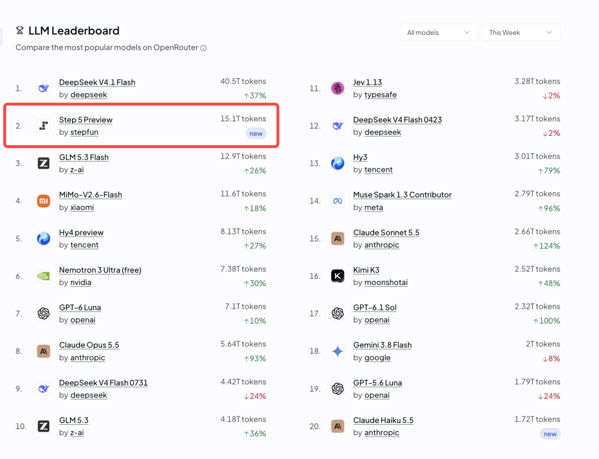This screenshot has width=599, height=459.
Task: Open the DeepSeek V4.1 Flash model page
Action: pos(97,82)
